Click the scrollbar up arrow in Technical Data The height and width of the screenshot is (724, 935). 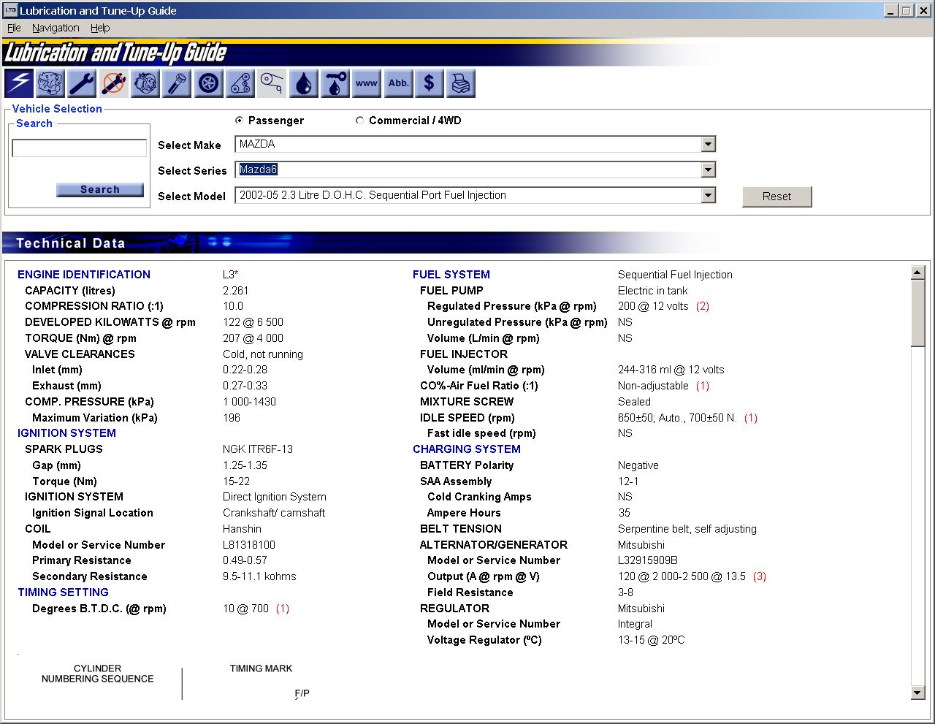click(918, 273)
